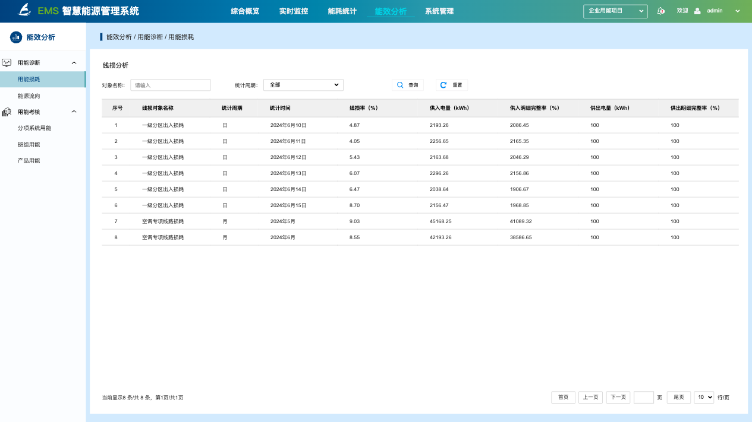This screenshot has height=422, width=752.
Task: Focus the 对象名称 search input field
Action: coord(171,85)
